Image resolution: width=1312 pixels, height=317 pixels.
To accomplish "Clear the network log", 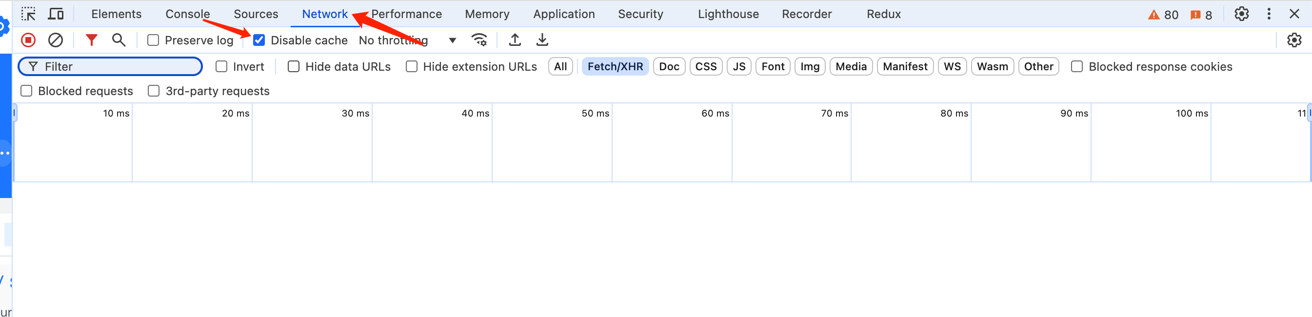I will pos(56,40).
